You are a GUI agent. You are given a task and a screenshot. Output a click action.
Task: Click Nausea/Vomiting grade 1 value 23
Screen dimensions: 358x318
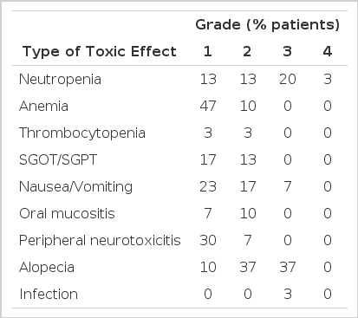pyautogui.click(x=208, y=186)
